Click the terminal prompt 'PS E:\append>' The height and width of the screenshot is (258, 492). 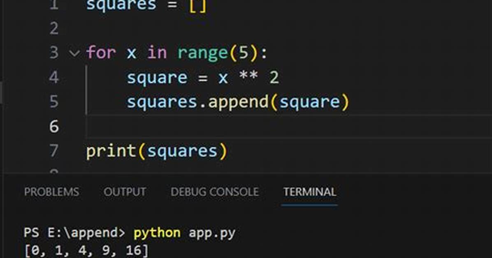pos(74,233)
